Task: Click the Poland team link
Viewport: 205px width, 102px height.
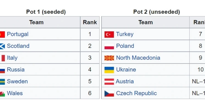Action: click(125, 46)
